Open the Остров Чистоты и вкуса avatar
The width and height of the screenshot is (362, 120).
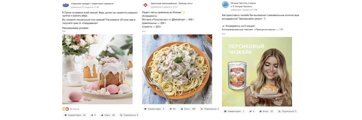pos(225,4)
